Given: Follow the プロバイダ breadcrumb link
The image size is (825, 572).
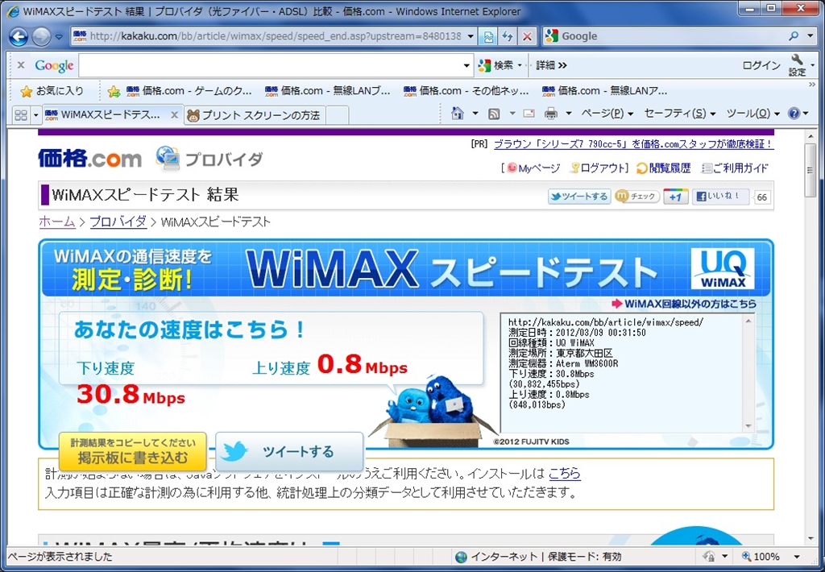Looking at the screenshot, I should [x=118, y=222].
